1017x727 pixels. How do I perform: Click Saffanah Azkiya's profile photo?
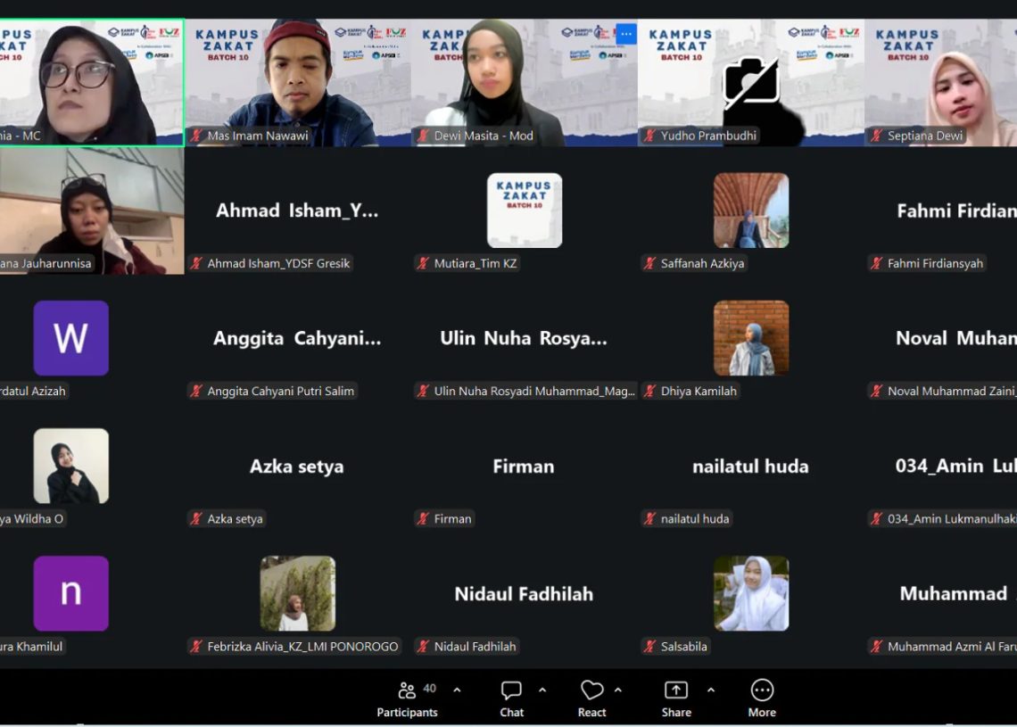[x=751, y=211]
